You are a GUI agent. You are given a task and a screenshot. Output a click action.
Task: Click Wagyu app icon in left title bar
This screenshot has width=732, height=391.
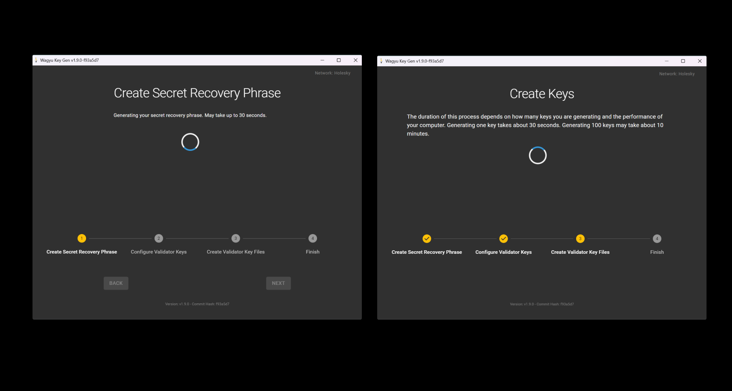[x=36, y=60]
